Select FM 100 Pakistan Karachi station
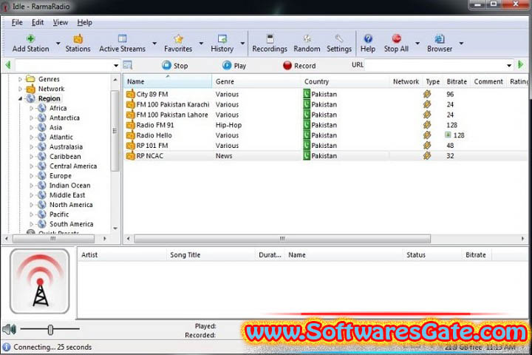 pos(173,104)
